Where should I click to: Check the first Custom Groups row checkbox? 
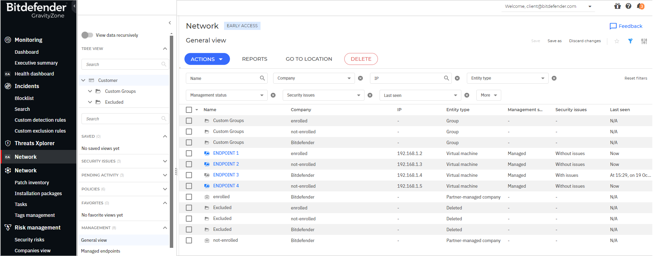point(189,121)
